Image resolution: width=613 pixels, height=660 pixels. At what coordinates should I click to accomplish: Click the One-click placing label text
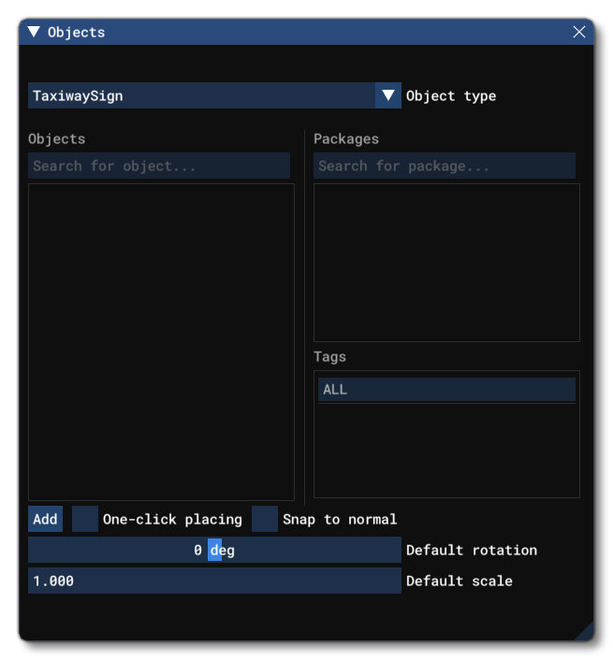(172, 520)
